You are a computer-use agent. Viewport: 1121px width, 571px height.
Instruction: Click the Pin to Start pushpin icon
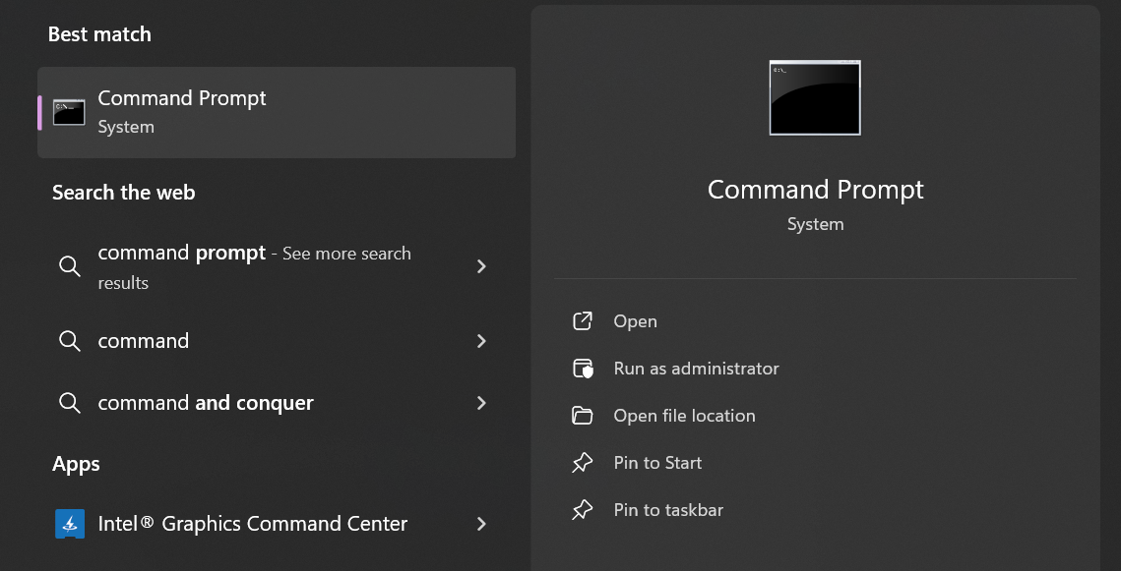coord(584,463)
